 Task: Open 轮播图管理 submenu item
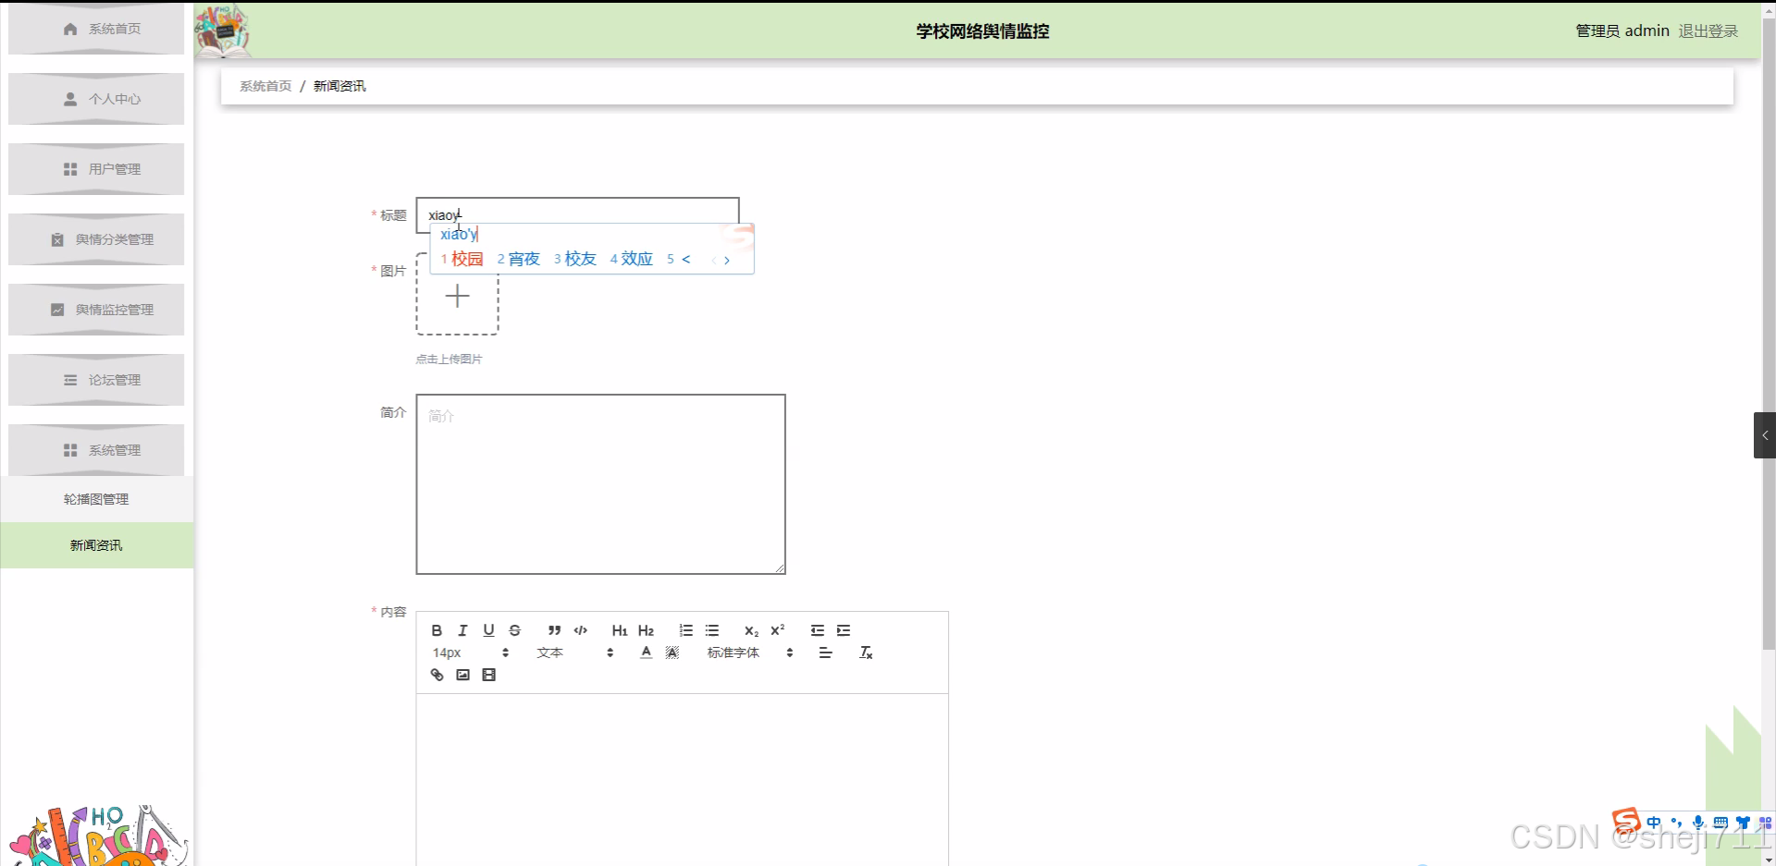coord(96,499)
